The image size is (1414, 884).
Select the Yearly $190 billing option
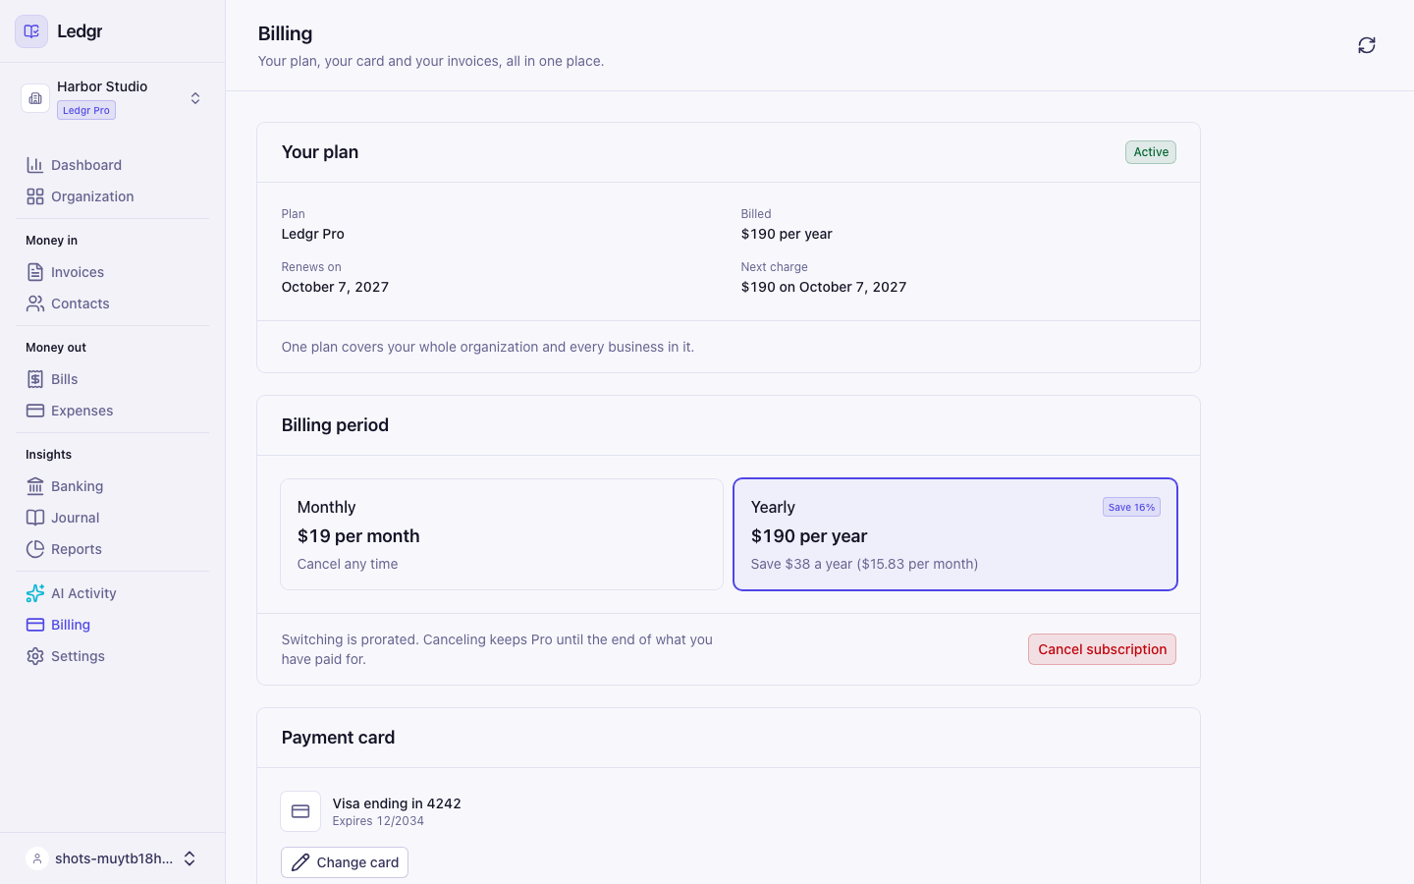(x=955, y=534)
